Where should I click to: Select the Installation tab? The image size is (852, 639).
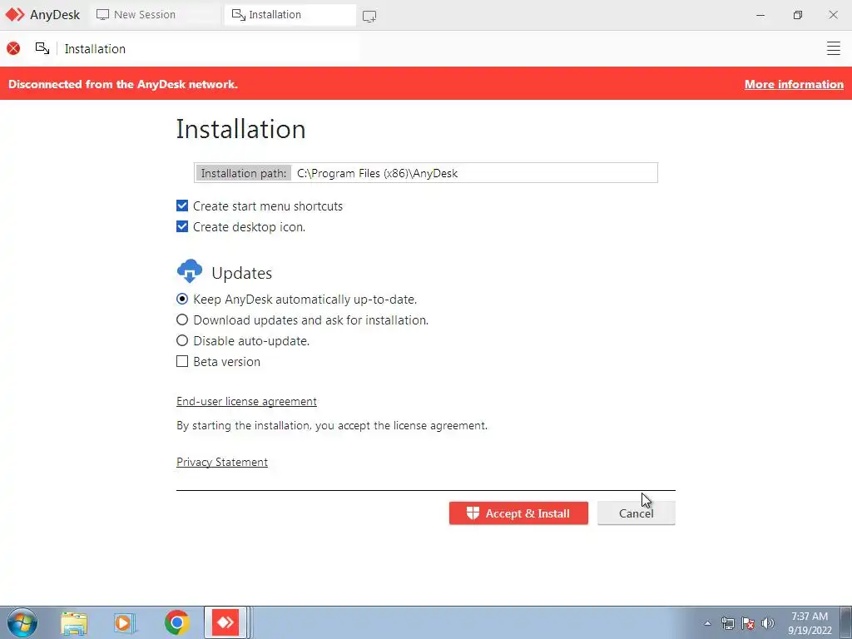click(290, 15)
